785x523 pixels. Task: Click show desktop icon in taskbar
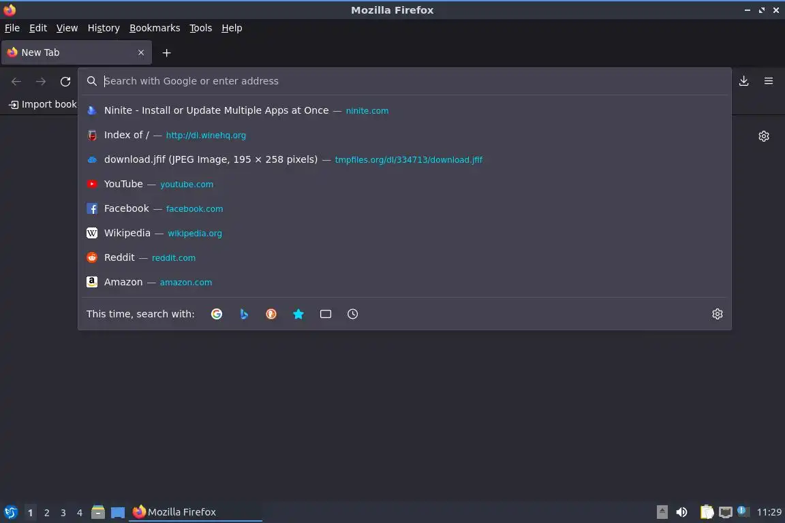pyautogui.click(x=118, y=512)
